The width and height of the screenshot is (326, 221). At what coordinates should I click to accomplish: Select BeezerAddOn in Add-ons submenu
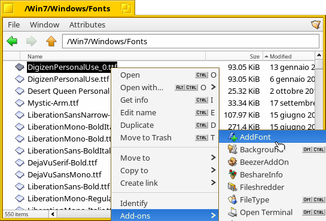click(x=273, y=162)
